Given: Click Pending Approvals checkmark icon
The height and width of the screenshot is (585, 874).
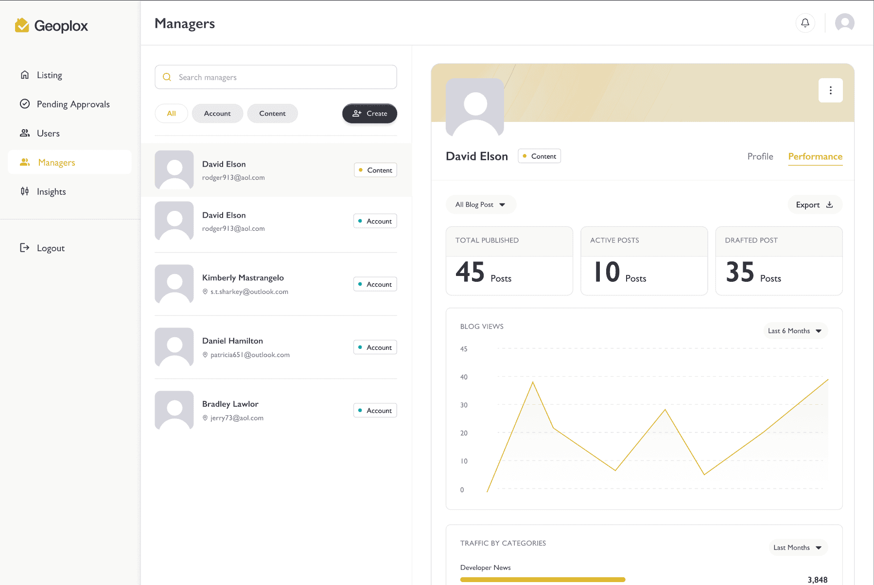Looking at the screenshot, I should coord(25,104).
